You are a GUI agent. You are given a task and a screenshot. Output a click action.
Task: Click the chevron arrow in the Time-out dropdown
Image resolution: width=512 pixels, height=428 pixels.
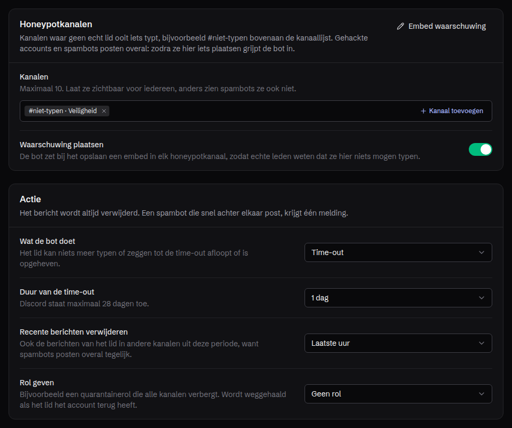pyautogui.click(x=482, y=252)
